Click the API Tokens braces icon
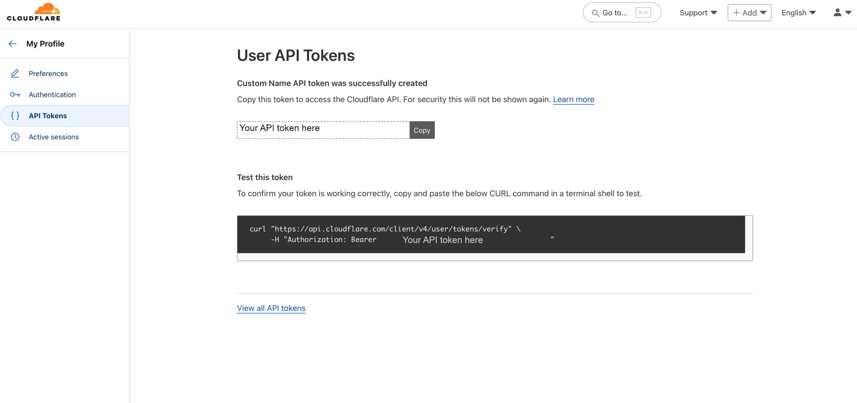857x403 pixels. (15, 116)
